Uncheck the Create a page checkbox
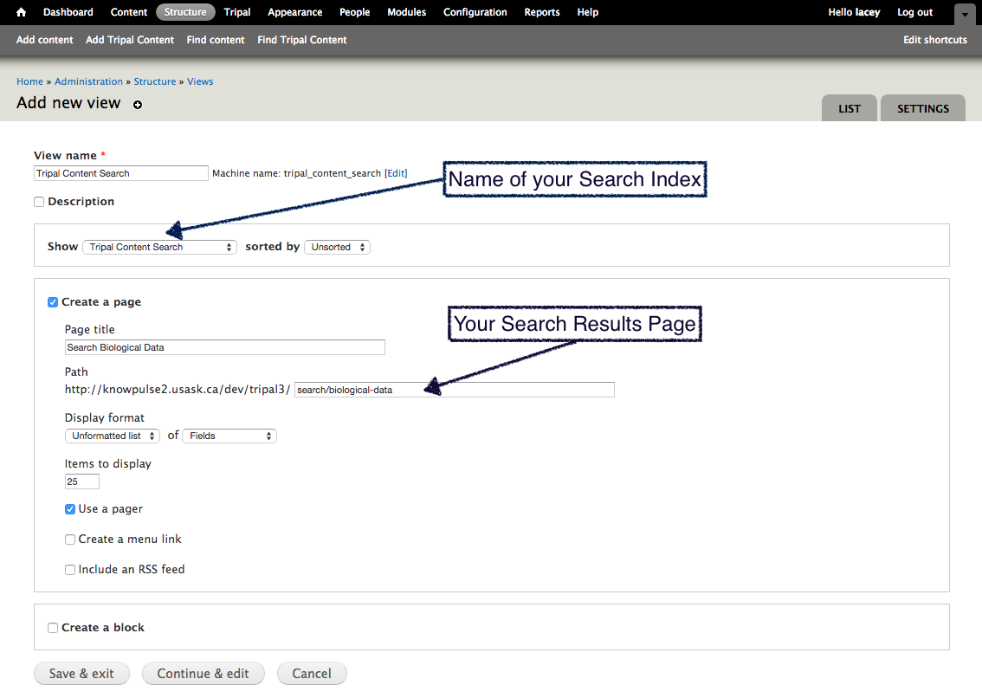Viewport: 982px width, 698px height. [x=53, y=302]
